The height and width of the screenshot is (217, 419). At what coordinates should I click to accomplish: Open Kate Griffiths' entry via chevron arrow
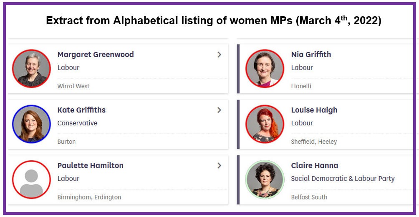click(x=219, y=110)
